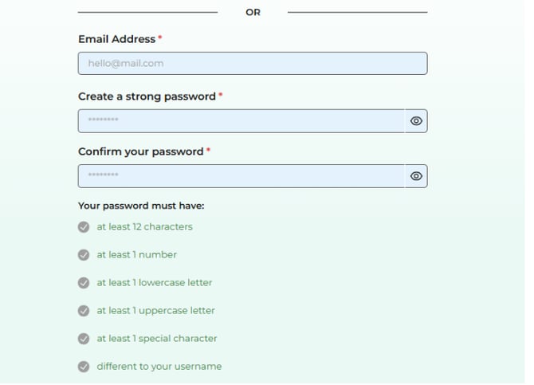
Task: Click into the Confirm your password field
Action: coord(241,176)
